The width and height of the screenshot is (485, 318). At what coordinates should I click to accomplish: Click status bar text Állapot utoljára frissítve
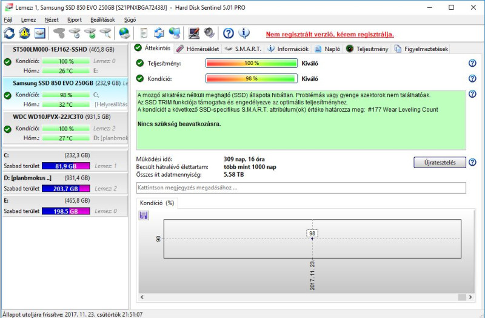[73, 314]
